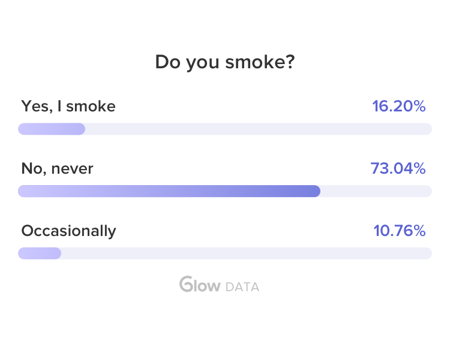Click filled portion of 'Occasionally' bar
The image size is (450, 345).
tap(40, 253)
